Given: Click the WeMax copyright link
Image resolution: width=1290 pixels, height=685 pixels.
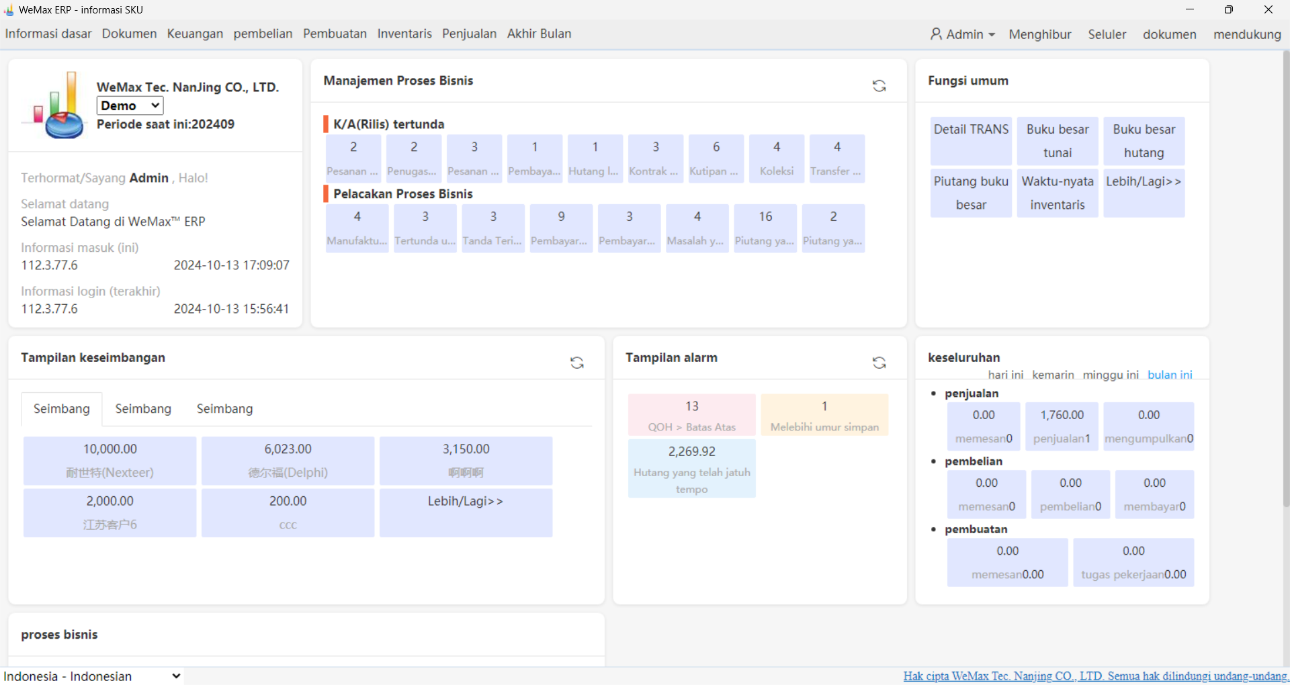Looking at the screenshot, I should point(1095,676).
